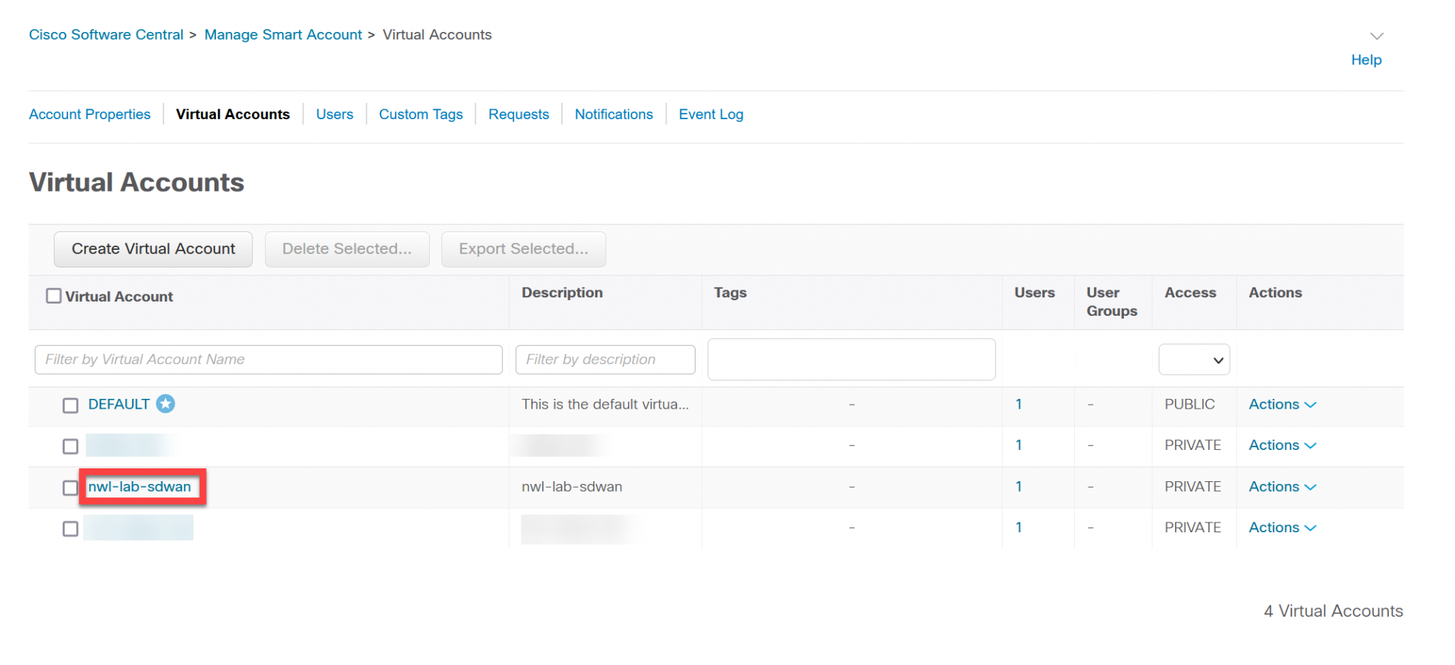Collapse the header using top-right chevron

[x=1376, y=36]
